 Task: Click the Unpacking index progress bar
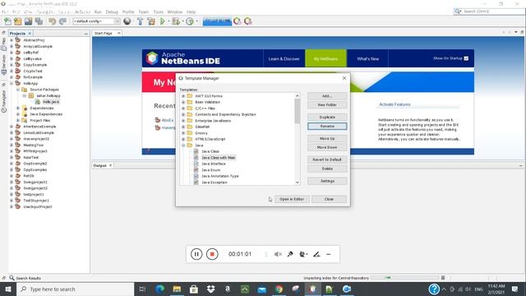pos(405,278)
